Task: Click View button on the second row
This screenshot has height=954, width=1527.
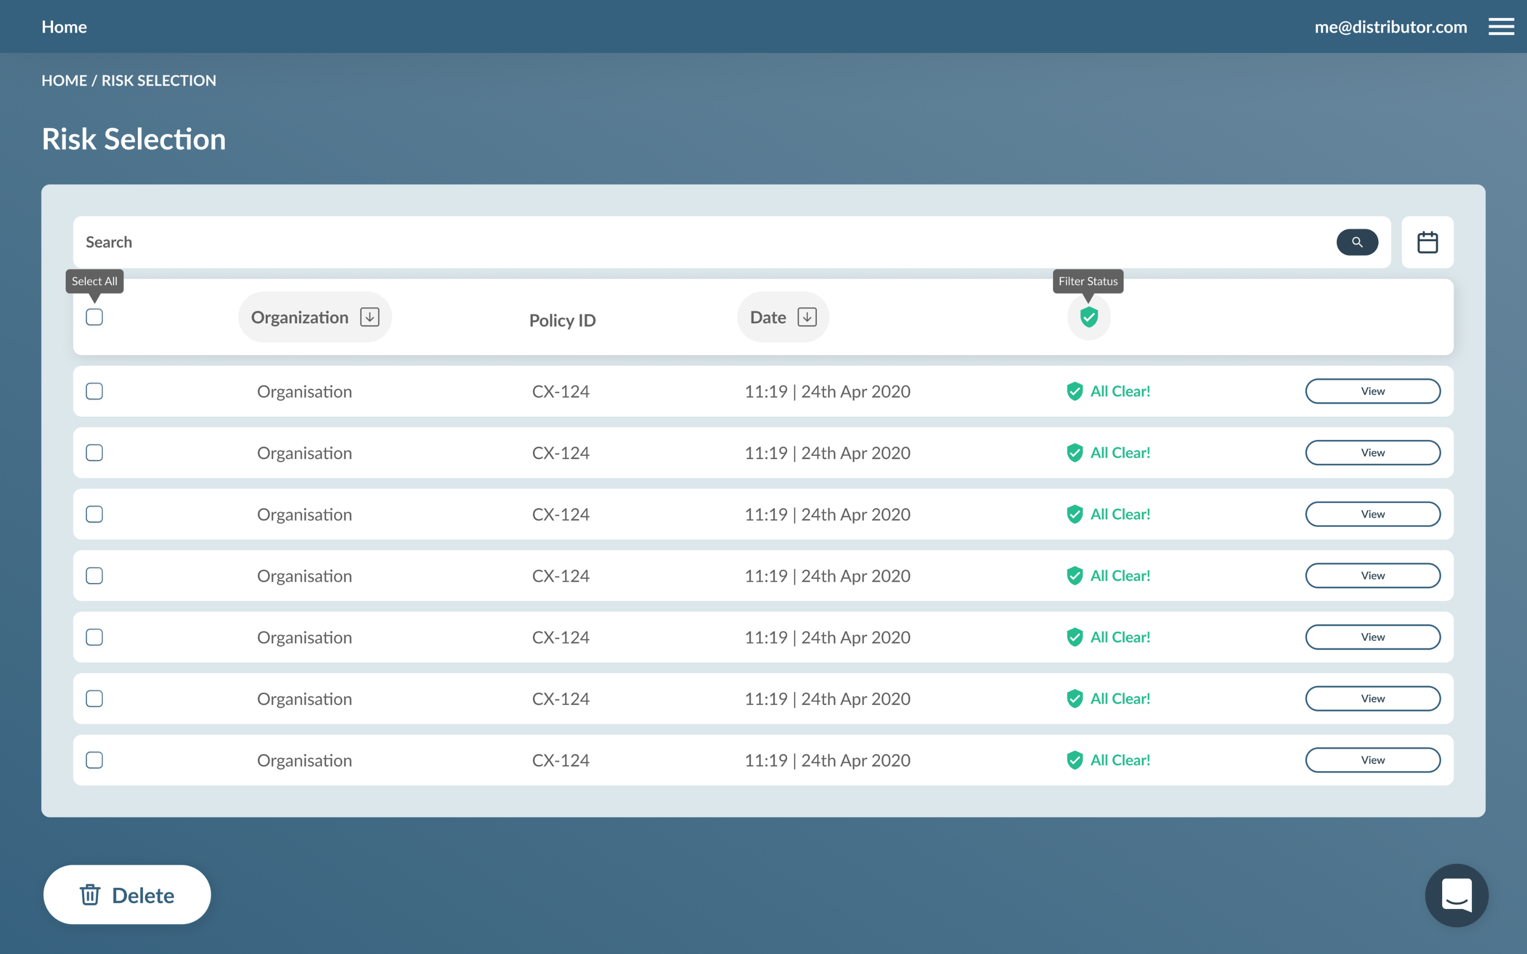Action: pos(1372,453)
